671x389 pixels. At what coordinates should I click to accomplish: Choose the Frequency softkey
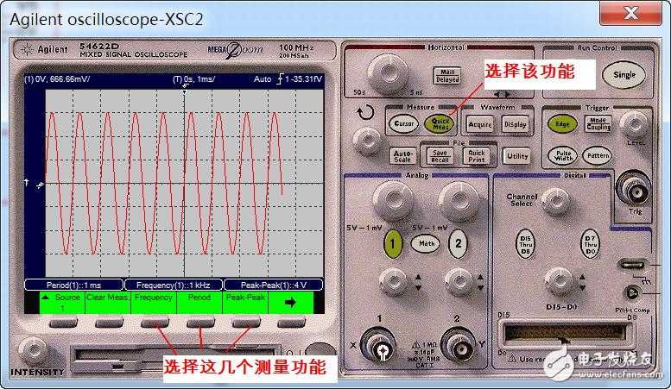pyautogui.click(x=154, y=302)
